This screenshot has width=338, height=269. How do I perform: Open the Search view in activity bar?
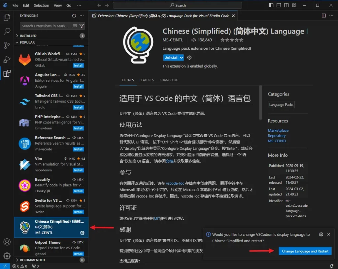[x=7, y=31]
